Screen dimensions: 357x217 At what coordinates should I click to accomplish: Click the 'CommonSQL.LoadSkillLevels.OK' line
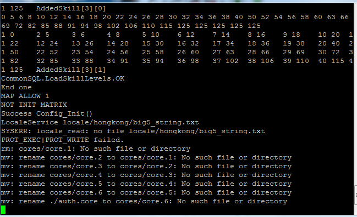(x=63, y=79)
